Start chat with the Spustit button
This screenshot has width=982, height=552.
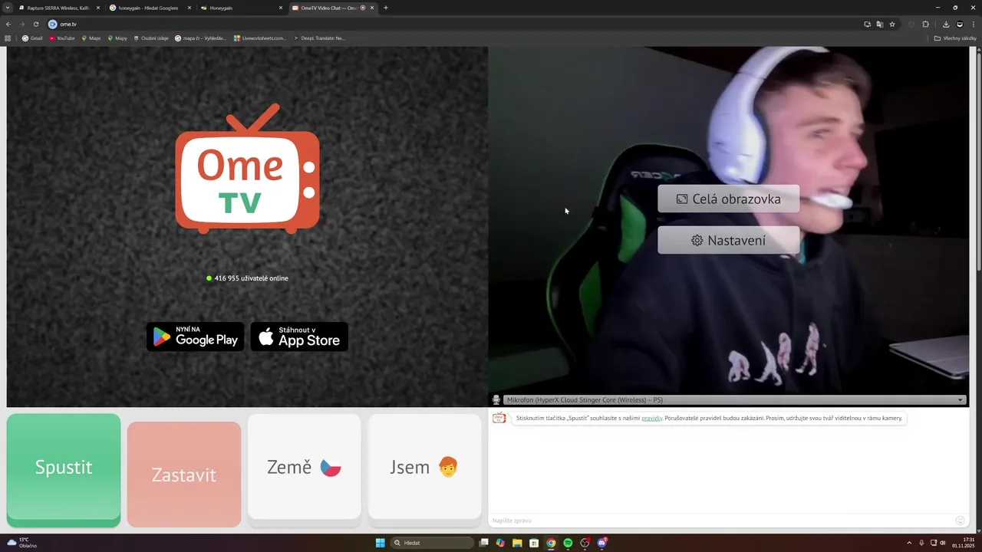point(64,469)
